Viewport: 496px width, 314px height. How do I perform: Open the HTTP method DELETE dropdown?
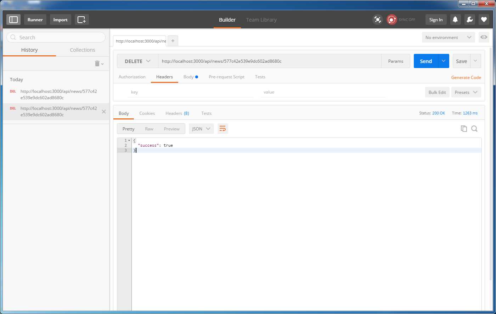coord(137,61)
